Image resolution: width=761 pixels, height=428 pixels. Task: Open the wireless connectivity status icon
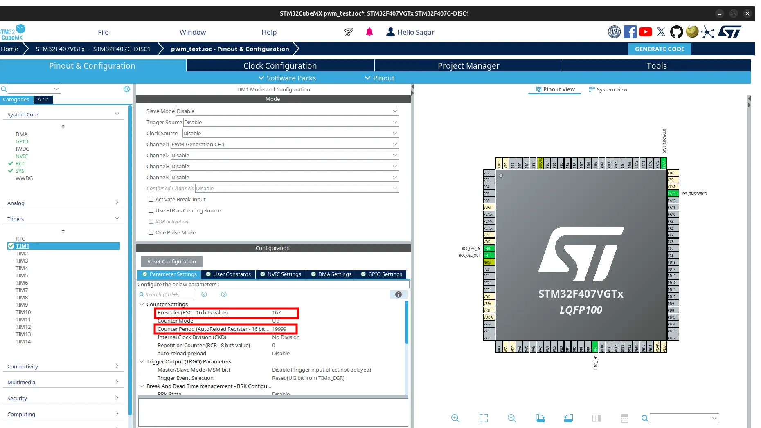(x=349, y=32)
